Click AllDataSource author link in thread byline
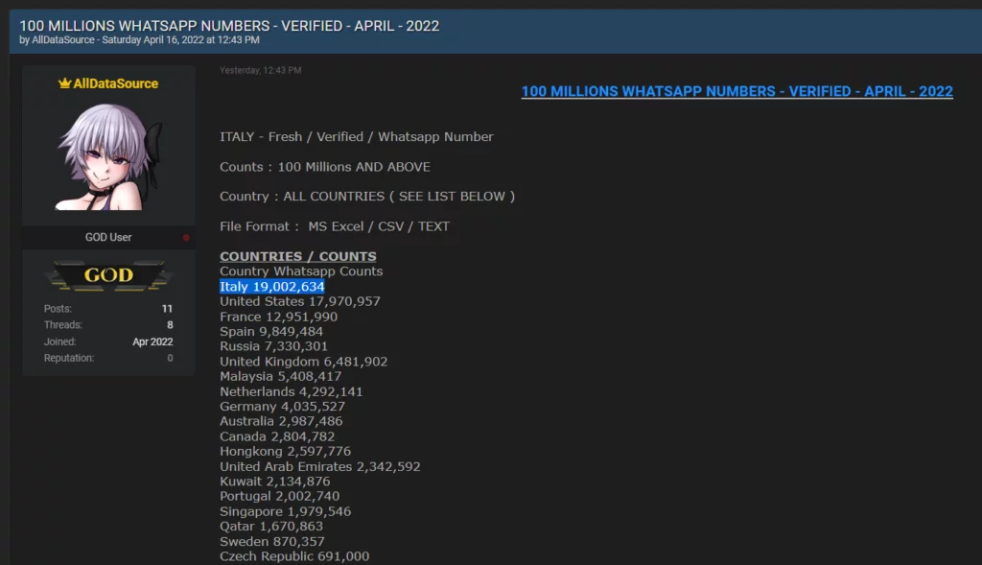The width and height of the screenshot is (982, 565). tap(64, 40)
